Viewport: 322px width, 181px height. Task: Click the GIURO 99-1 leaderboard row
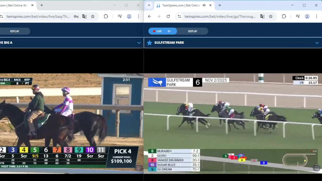pyautogui.click(x=174, y=156)
